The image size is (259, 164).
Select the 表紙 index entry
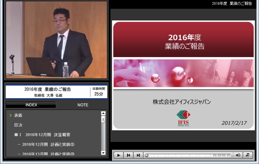[x=18, y=115]
